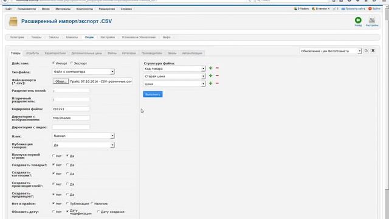Switch to the Атрибуты sub-tab
Screen dimensions: 389x219
(x=32, y=53)
